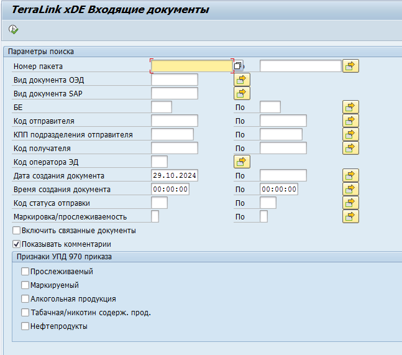Viewport: 402px width, 355px height.
Task: Open search help next to Номер пакета field
Action: tap(238, 66)
